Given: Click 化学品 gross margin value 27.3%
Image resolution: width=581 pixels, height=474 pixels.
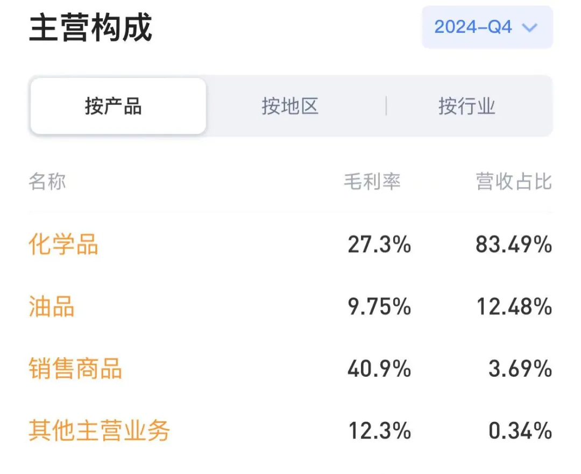Looking at the screenshot, I should (379, 245).
